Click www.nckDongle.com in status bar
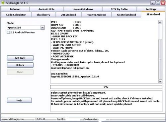166x122 pixels. point(13,119)
